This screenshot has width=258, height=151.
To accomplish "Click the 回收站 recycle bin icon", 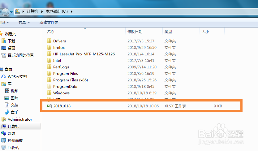I will click(x=4, y=148).
